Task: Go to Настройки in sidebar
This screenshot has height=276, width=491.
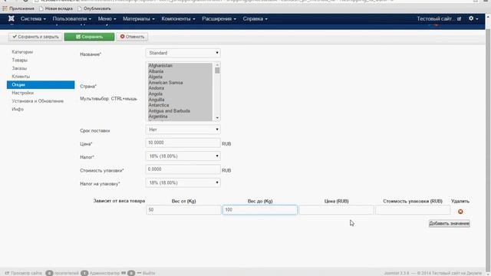Action: tap(22, 93)
